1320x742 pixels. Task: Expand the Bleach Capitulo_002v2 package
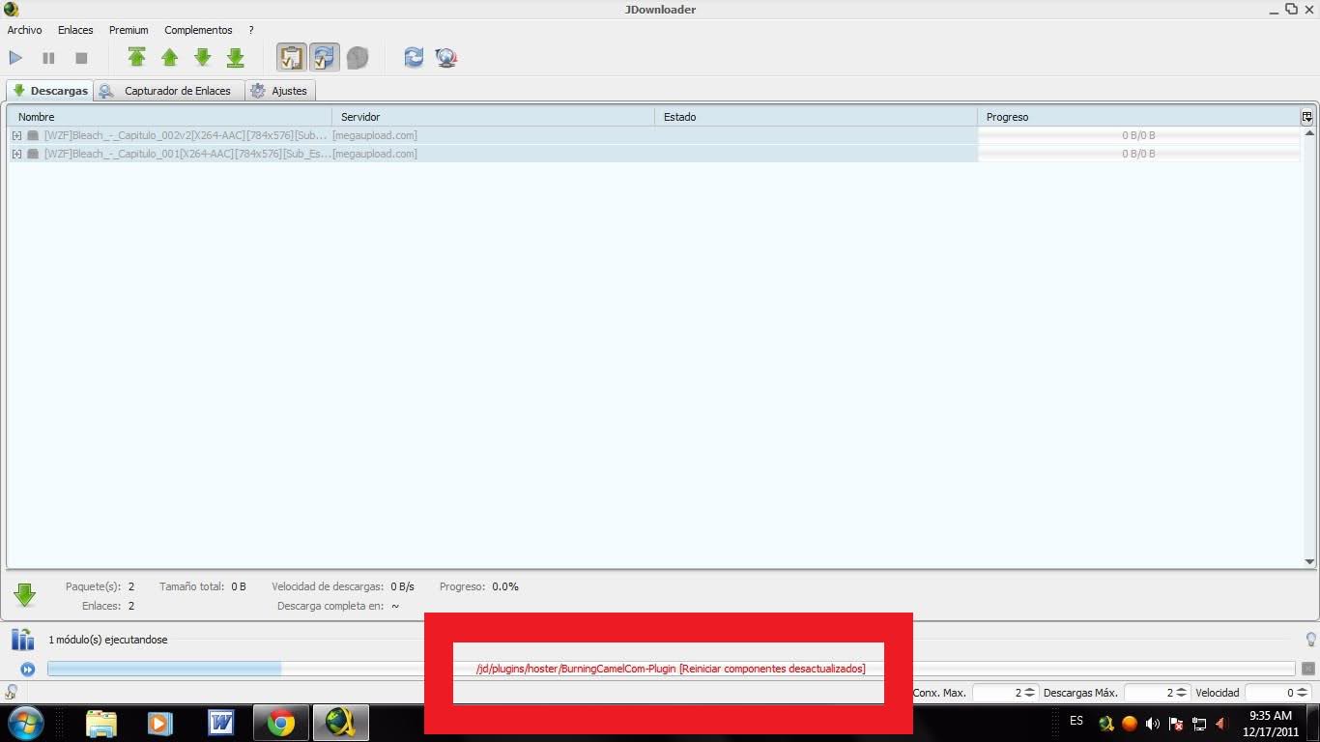(x=16, y=136)
